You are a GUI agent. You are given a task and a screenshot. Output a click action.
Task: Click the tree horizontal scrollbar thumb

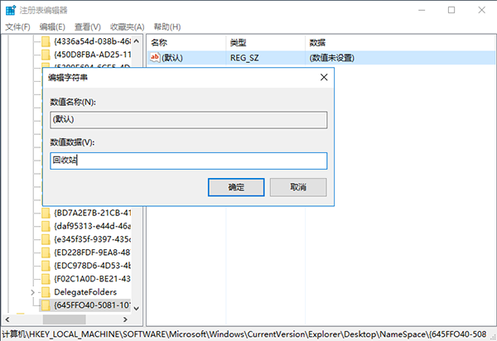click(65, 319)
